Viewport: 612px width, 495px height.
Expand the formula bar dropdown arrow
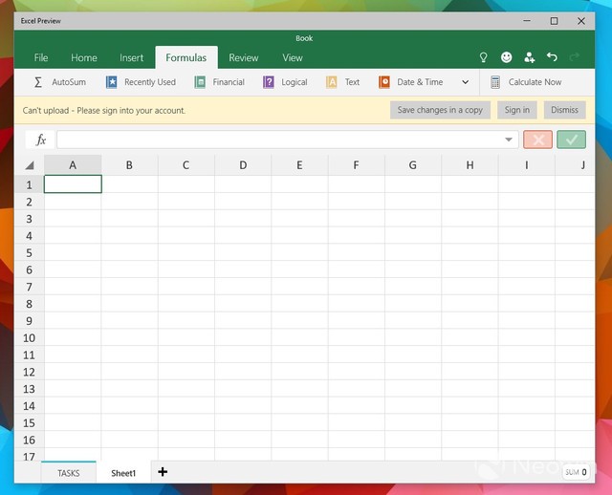point(509,140)
